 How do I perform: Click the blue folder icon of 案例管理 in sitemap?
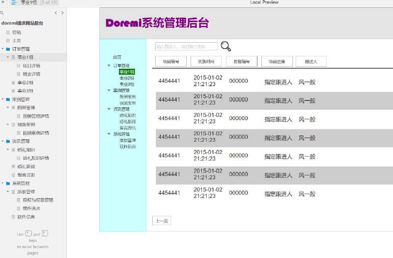tap(8, 100)
